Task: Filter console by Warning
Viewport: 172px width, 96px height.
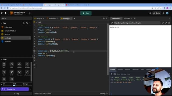Action: coord(124,74)
